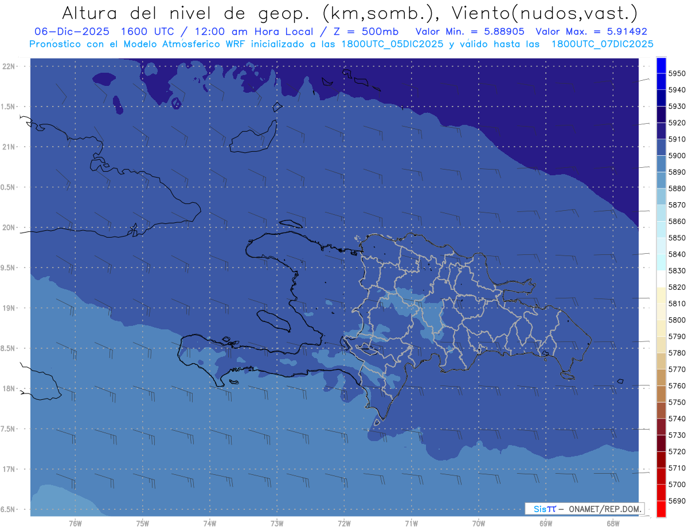The width and height of the screenshot is (688, 531).
Task: Click the "74W" longitude label
Action: point(210,523)
